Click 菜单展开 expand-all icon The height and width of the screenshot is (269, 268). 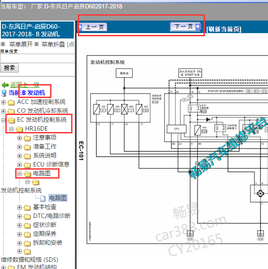tap(3, 44)
